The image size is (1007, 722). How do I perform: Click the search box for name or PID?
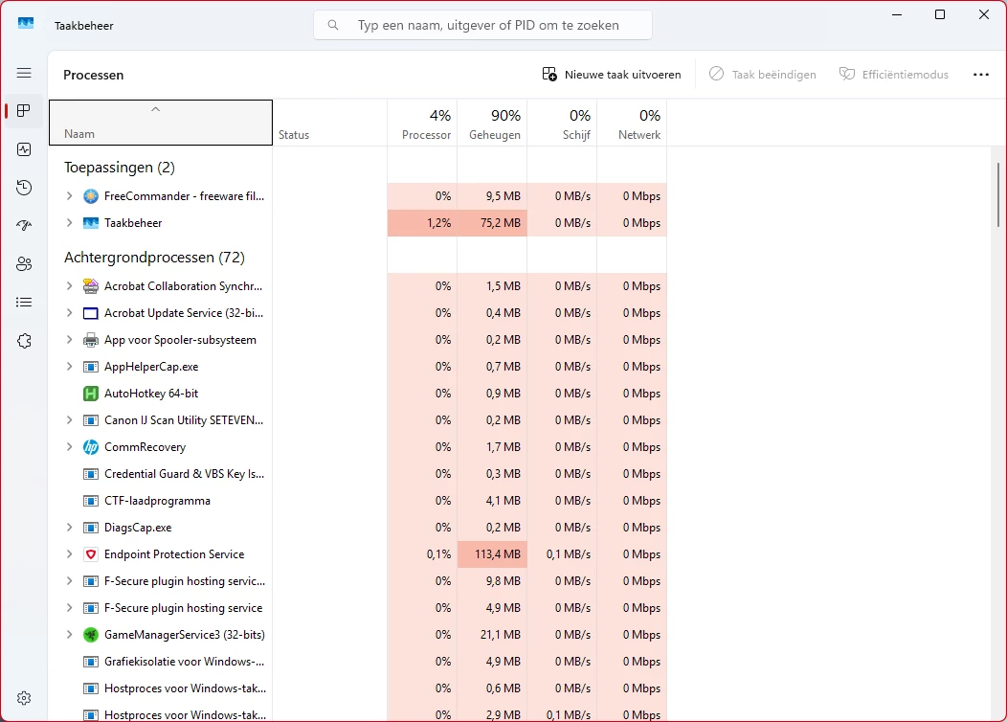483,25
